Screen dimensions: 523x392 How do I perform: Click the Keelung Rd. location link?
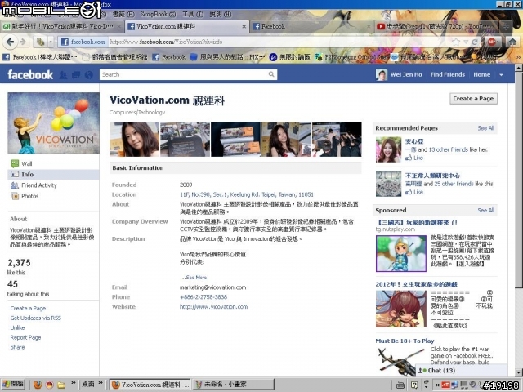(x=247, y=194)
